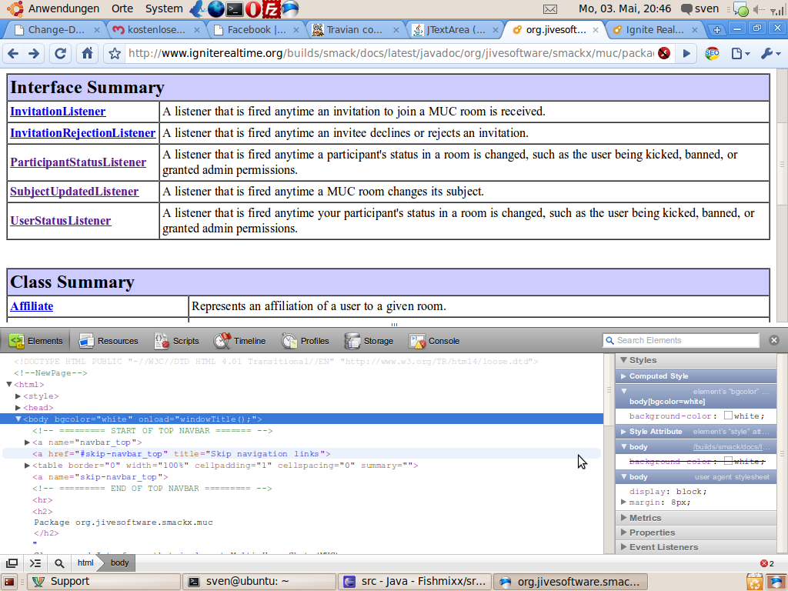This screenshot has width=788, height=591.
Task: Expand the head node in the DOM tree
Action: [x=18, y=408]
